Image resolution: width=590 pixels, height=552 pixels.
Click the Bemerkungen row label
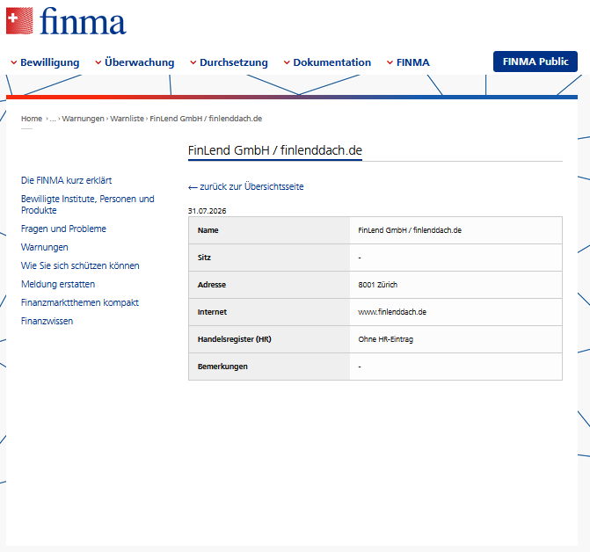(x=222, y=367)
